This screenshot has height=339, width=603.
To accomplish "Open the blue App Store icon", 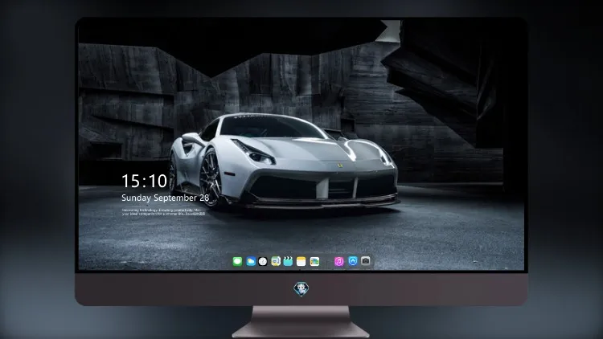I will click(x=353, y=261).
